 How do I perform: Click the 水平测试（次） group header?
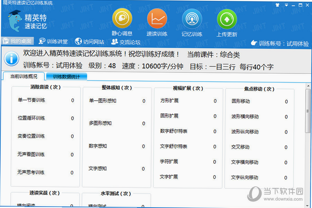point(116,194)
